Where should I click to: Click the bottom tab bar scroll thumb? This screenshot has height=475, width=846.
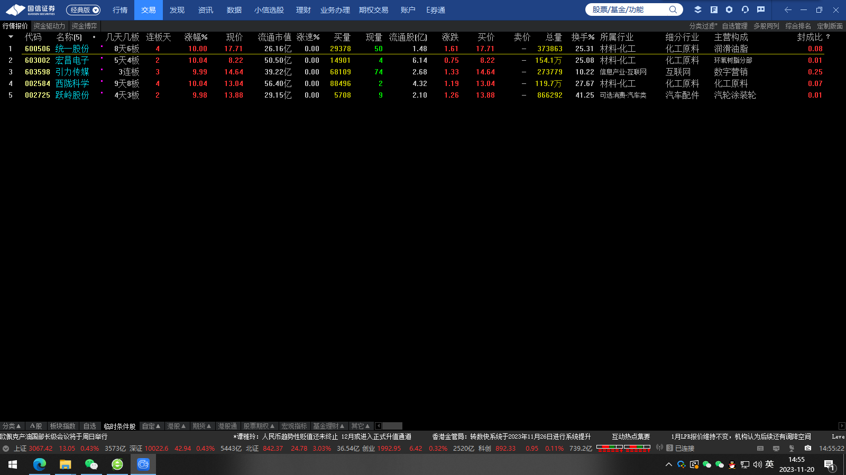(392, 426)
